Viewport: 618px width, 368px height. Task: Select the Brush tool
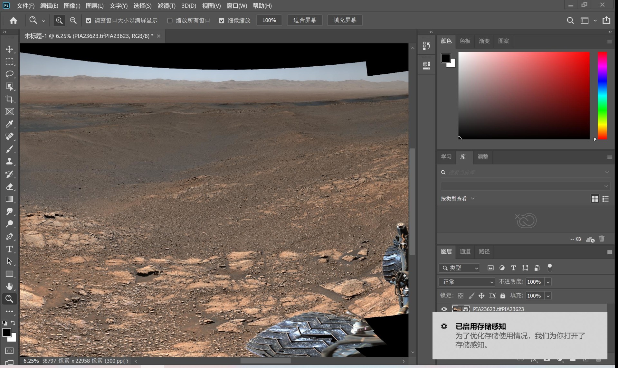click(9, 149)
